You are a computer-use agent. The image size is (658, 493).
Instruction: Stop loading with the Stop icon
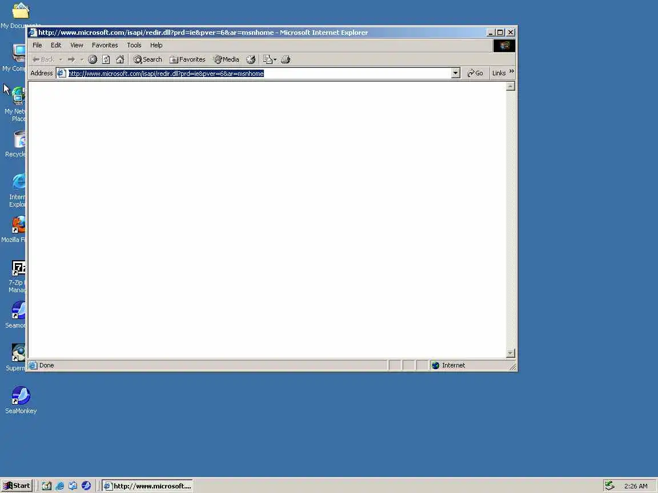coord(93,59)
